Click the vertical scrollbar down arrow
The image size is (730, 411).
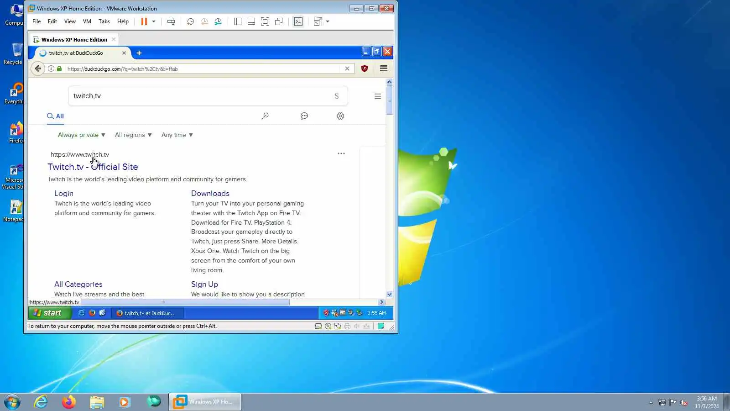(389, 295)
